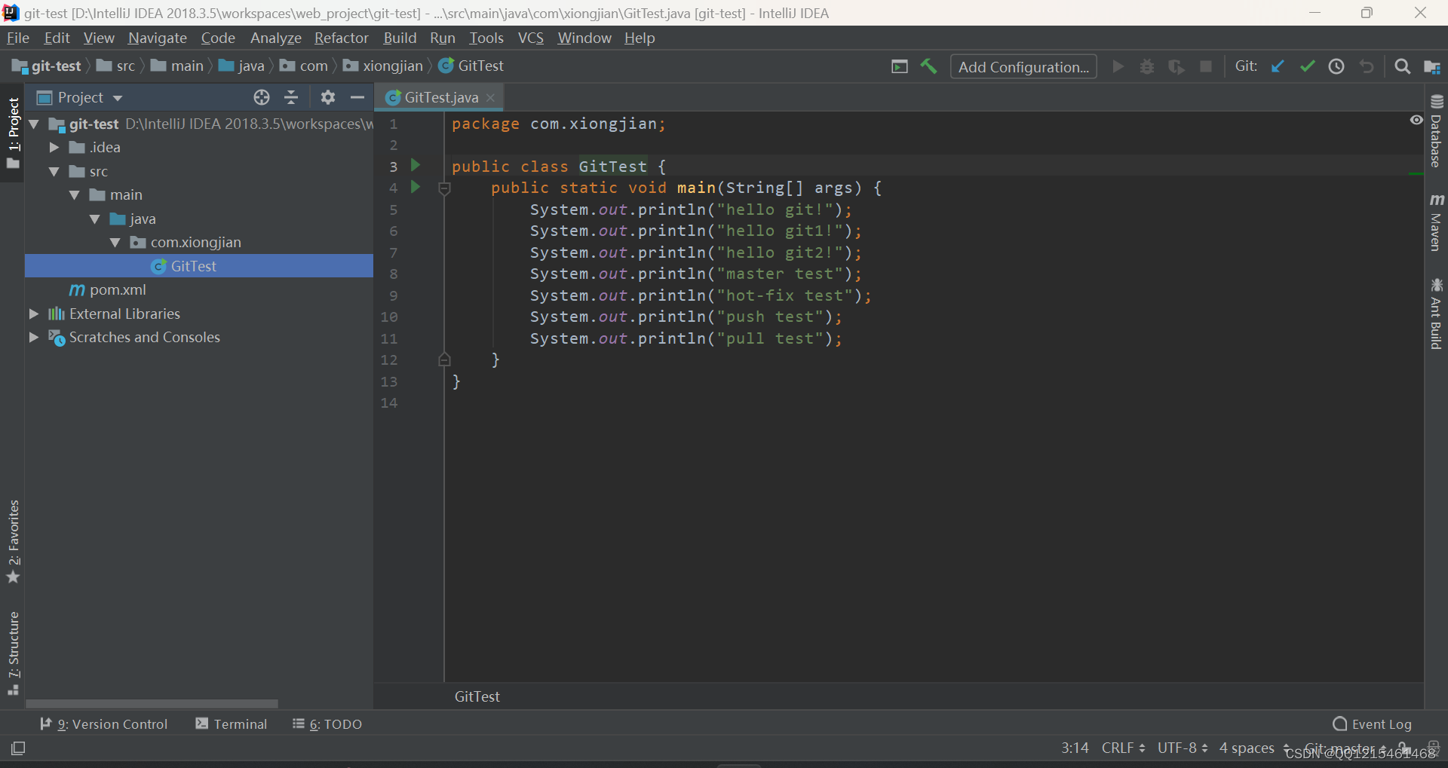Fold main method at line 4 marker
The width and height of the screenshot is (1448, 768).
(445, 188)
